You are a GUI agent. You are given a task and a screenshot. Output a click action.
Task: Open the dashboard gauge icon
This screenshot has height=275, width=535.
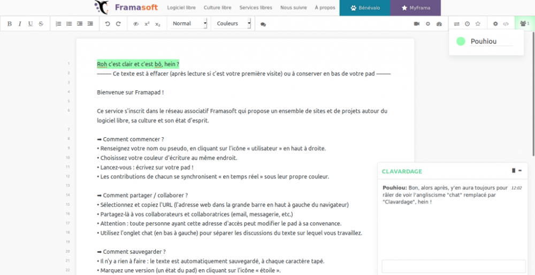[439, 24]
